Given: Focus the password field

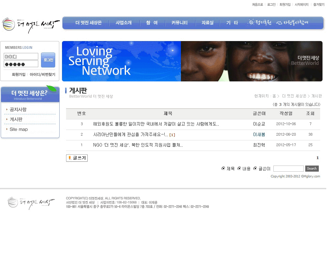Looking at the screenshot, I should pos(21,64).
